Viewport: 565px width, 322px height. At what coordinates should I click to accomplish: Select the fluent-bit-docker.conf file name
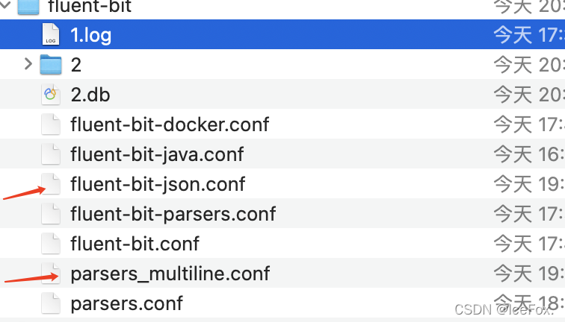[170, 124]
